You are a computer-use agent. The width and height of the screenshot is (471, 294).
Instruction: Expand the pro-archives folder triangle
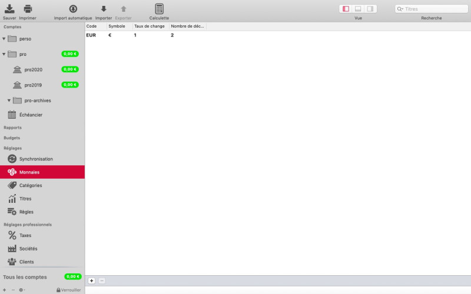point(9,101)
